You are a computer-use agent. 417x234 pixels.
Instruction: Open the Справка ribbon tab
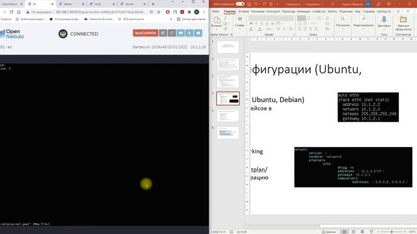point(369,12)
